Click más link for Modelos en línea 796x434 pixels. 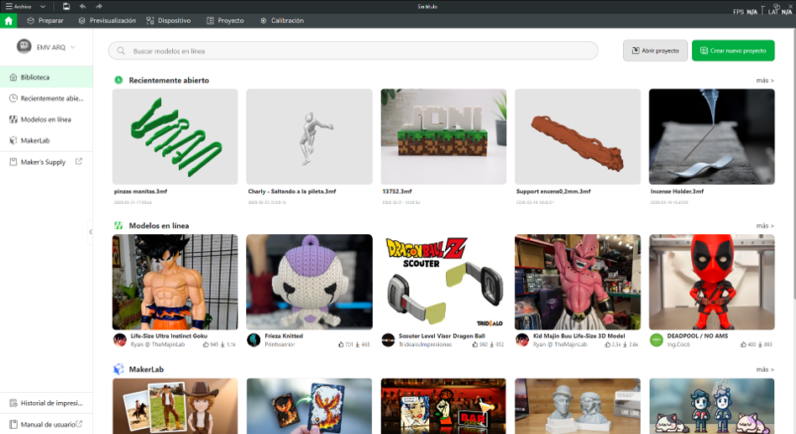(x=765, y=226)
